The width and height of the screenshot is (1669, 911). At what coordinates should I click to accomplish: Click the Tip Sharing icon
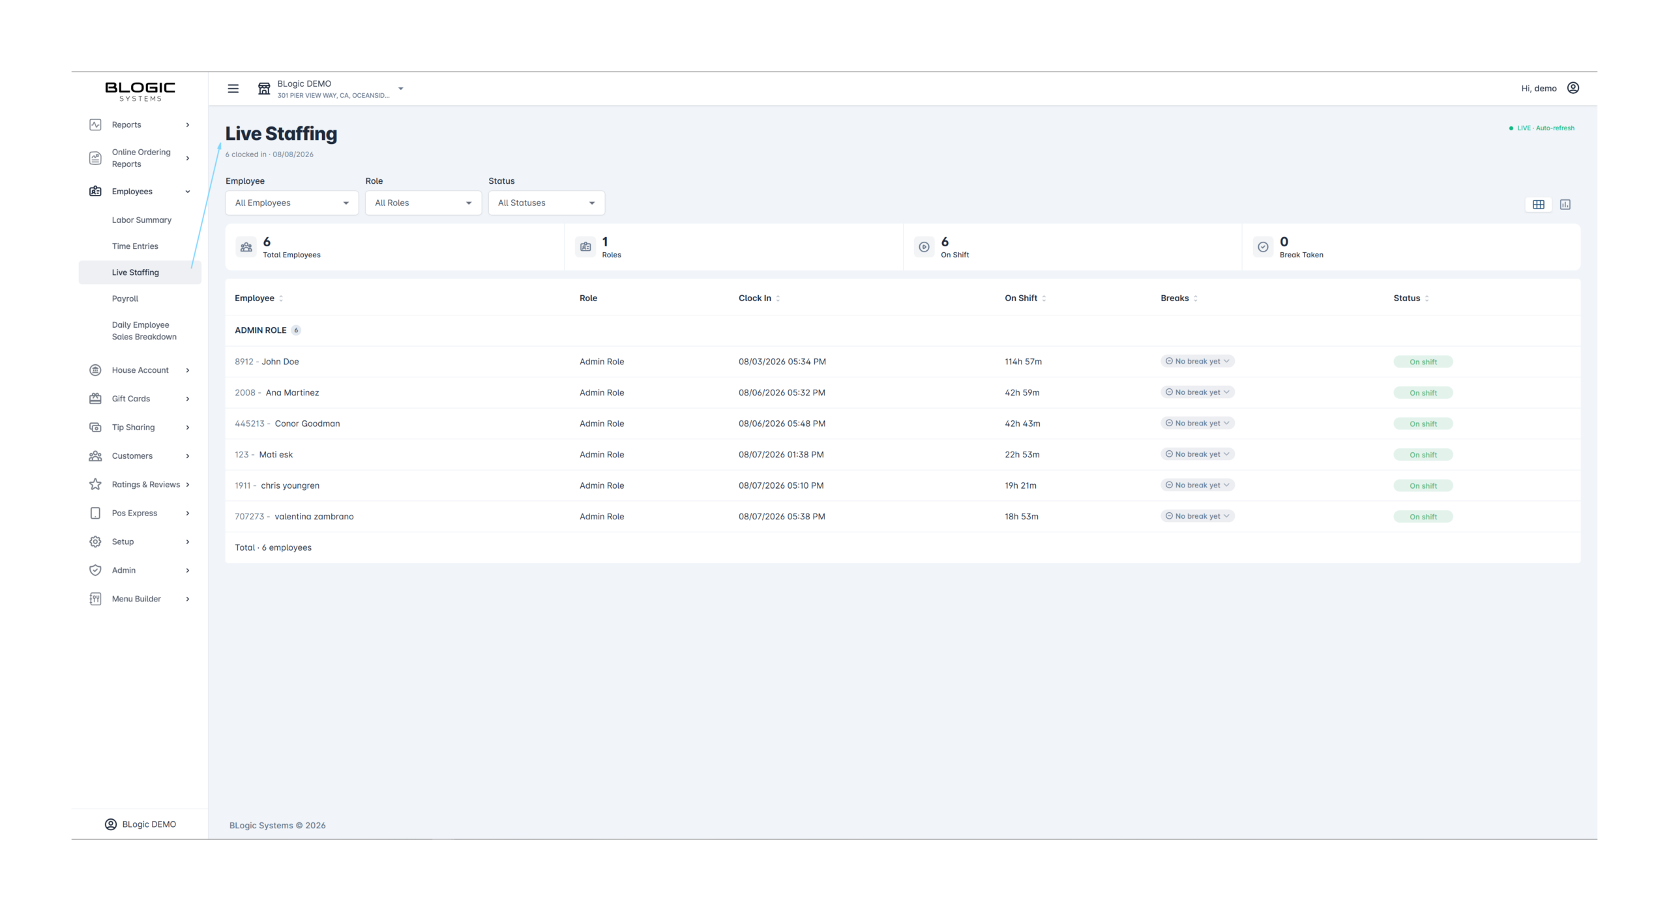click(x=95, y=427)
